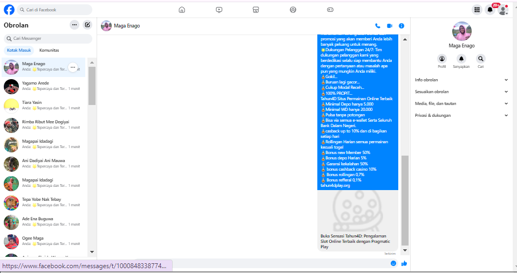Open the large Maga Enago profile photo
517x273 pixels.
click(x=461, y=31)
